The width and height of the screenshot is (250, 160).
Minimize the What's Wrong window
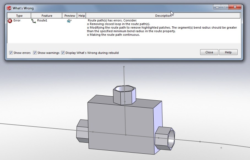[217, 7]
